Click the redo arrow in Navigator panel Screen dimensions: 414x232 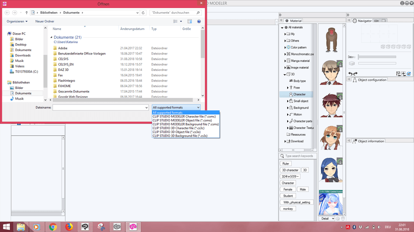pyautogui.click(x=355, y=73)
